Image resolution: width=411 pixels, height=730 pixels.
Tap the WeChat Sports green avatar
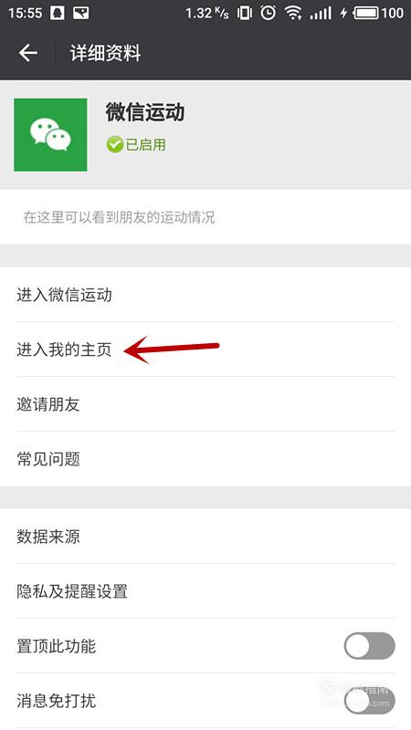tap(50, 134)
